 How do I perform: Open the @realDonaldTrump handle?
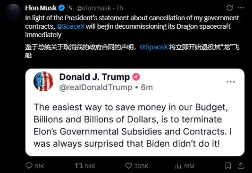click(96, 87)
